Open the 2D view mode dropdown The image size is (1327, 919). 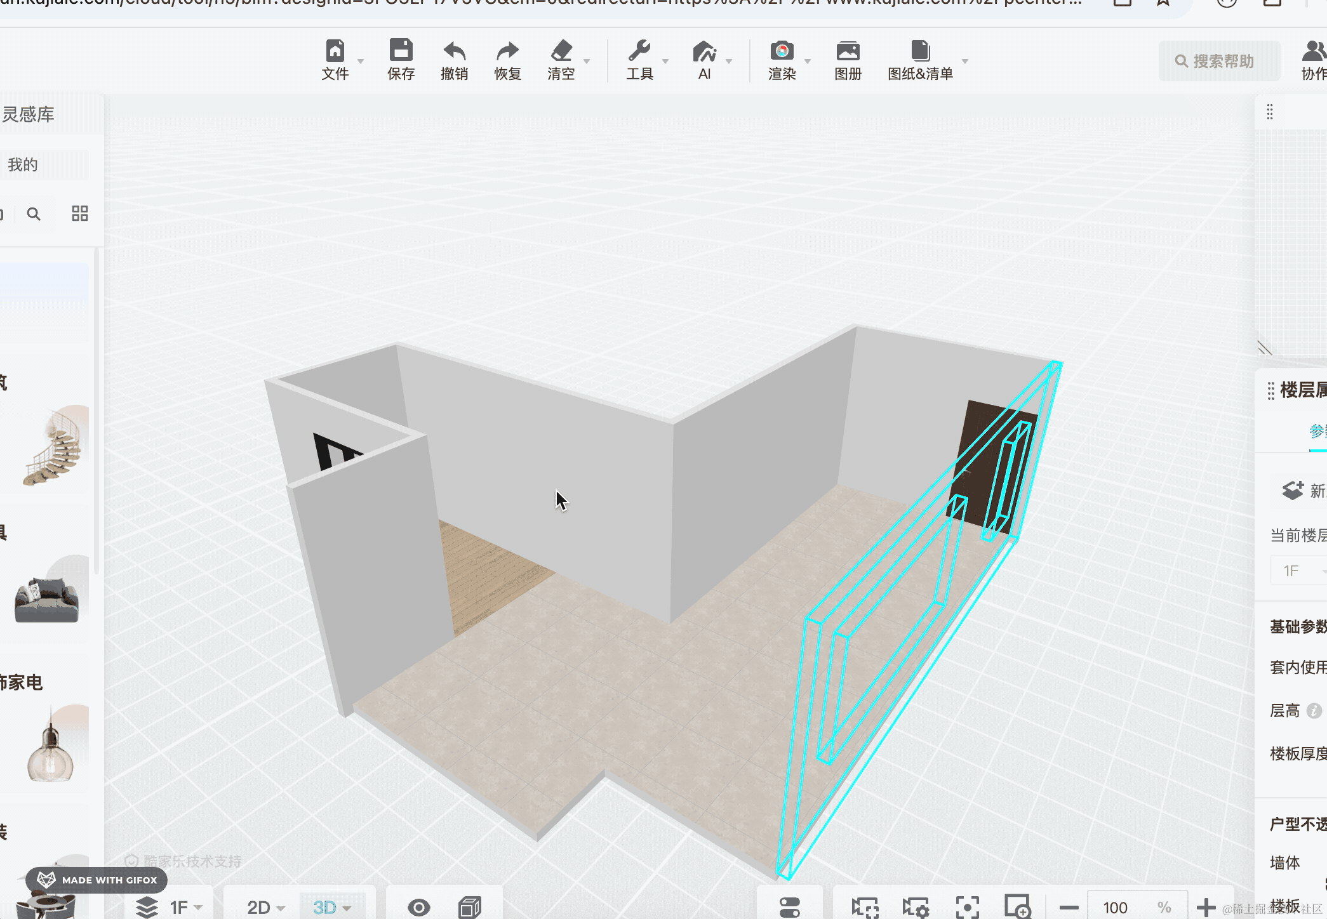click(265, 908)
